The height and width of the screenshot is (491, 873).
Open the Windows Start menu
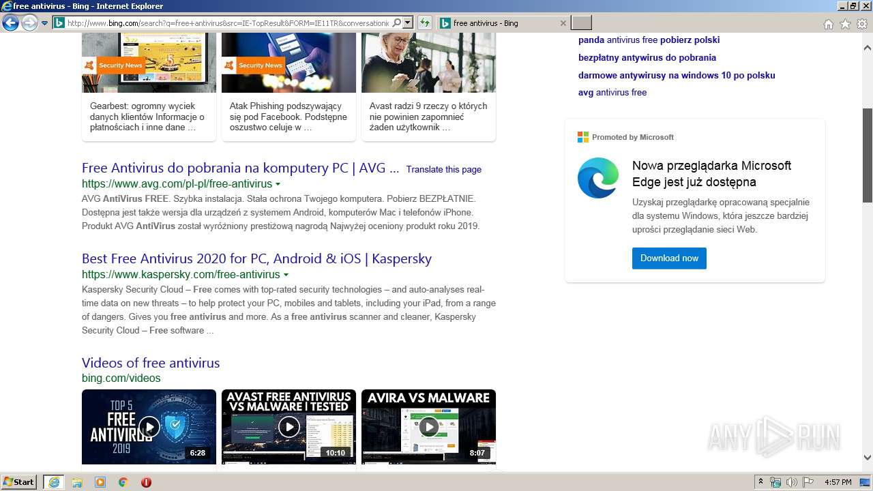point(19,482)
